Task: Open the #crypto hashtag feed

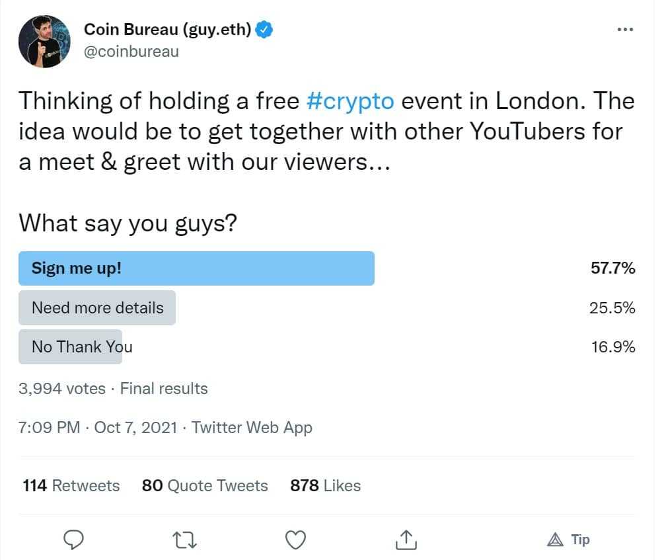Action: click(x=350, y=100)
